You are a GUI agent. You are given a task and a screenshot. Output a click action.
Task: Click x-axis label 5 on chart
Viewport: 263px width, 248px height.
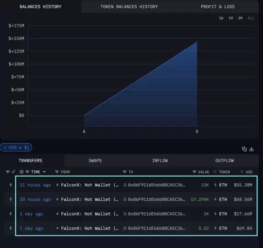(x=197, y=132)
